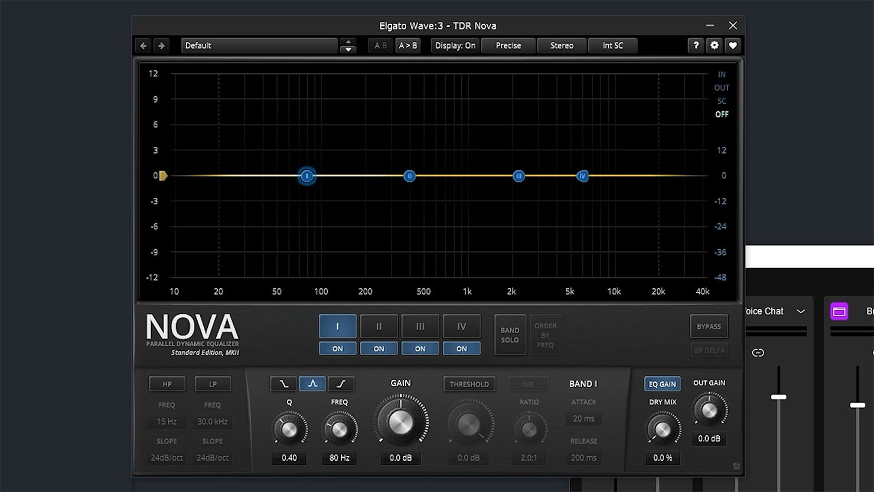Click the OUT GAIN knob
Screen dimensions: 874x492
tap(709, 410)
